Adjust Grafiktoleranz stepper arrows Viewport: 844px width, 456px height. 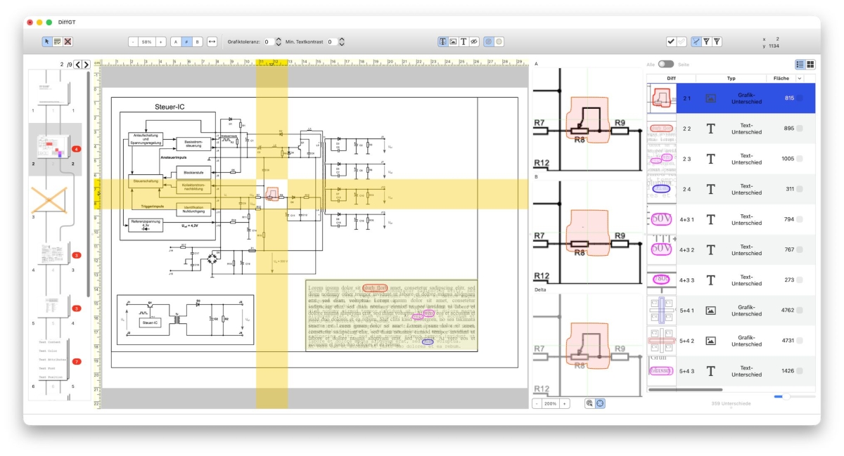click(x=279, y=42)
